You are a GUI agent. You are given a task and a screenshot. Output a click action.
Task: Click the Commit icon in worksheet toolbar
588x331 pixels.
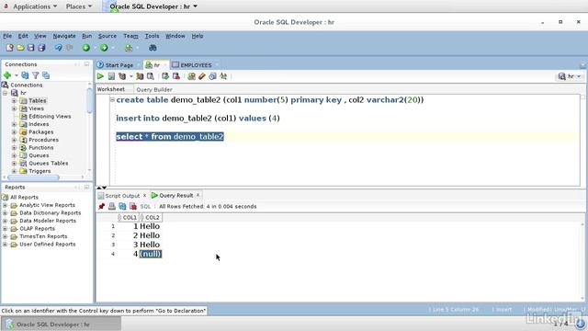tap(165, 76)
